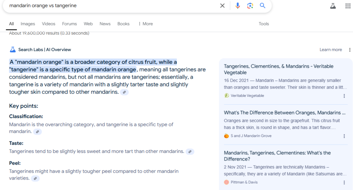Open AI Overview three-dot options menu
Screen dimensions: 353x190
click(x=350, y=50)
